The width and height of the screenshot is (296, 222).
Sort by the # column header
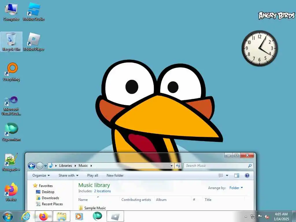pyautogui.click(x=197, y=199)
